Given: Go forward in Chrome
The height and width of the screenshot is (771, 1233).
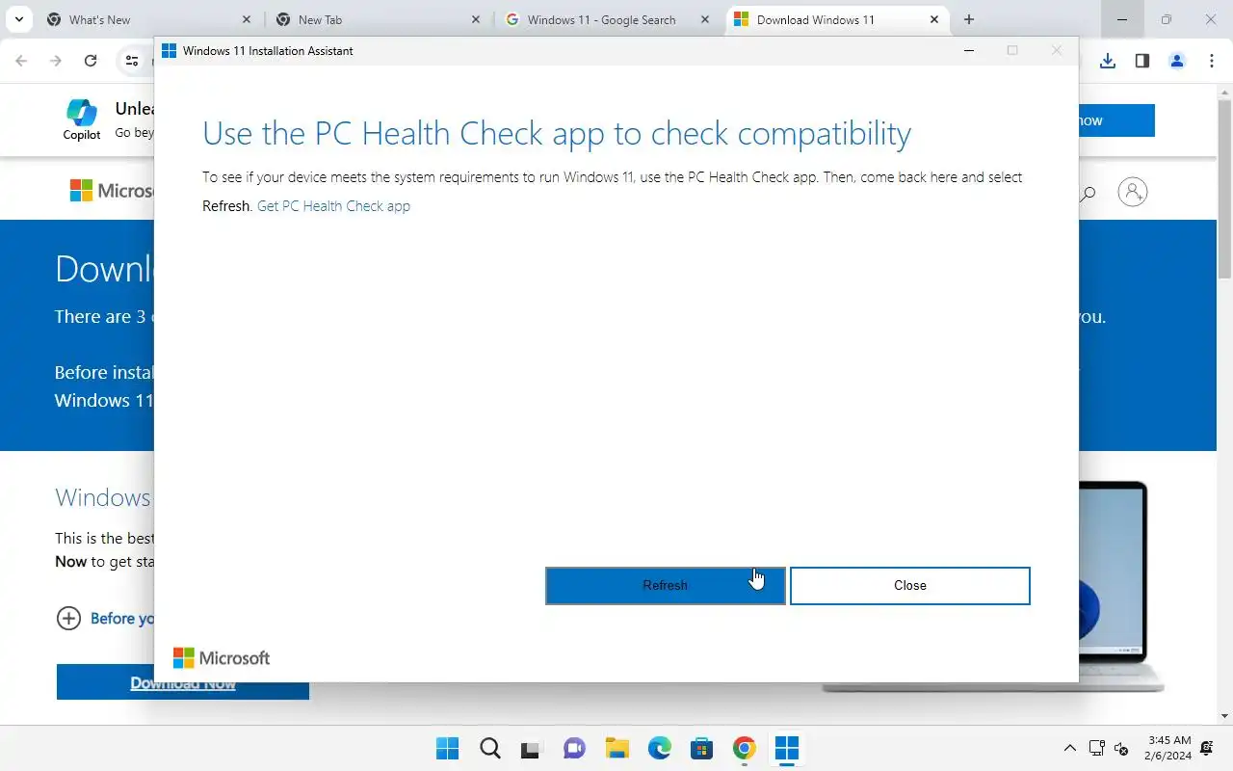Looking at the screenshot, I should tap(56, 61).
